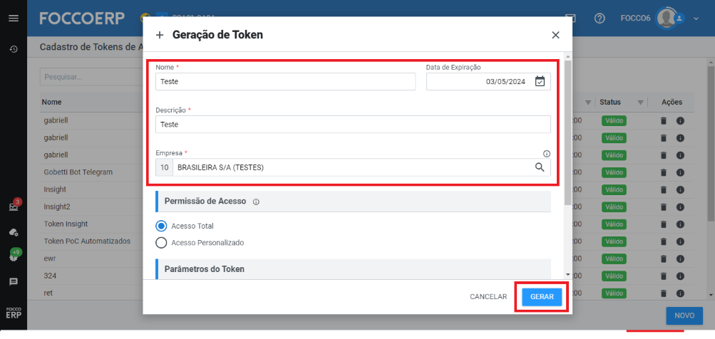Image resolution: width=715 pixels, height=339 pixels.
Task: Click the Nome column header
Action: (51, 102)
